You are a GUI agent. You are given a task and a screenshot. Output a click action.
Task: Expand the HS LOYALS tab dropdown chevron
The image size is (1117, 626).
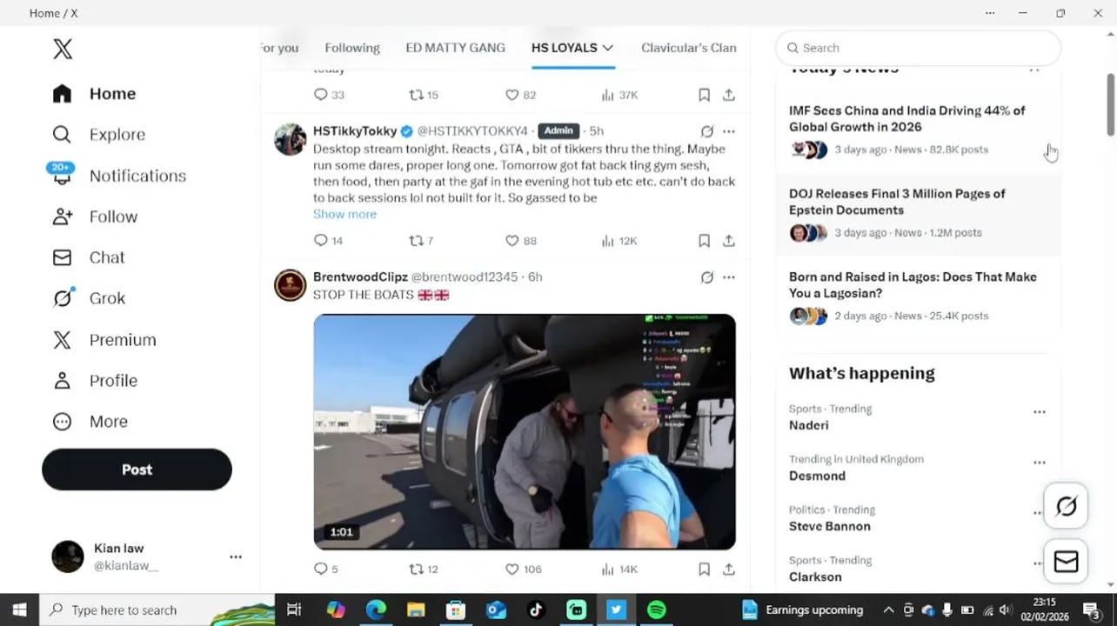click(607, 48)
